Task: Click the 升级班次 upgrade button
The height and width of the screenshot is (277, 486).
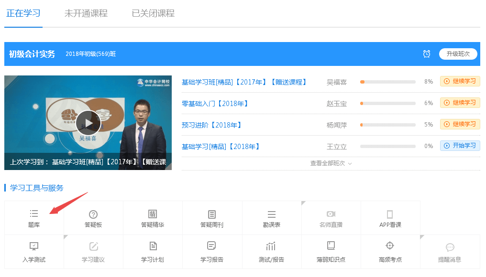Action: [x=458, y=54]
